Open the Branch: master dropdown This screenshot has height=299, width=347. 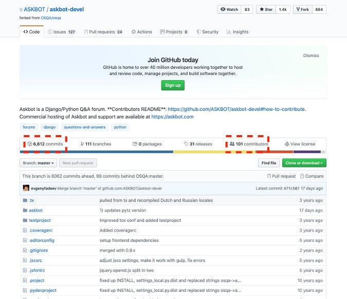pos(38,163)
